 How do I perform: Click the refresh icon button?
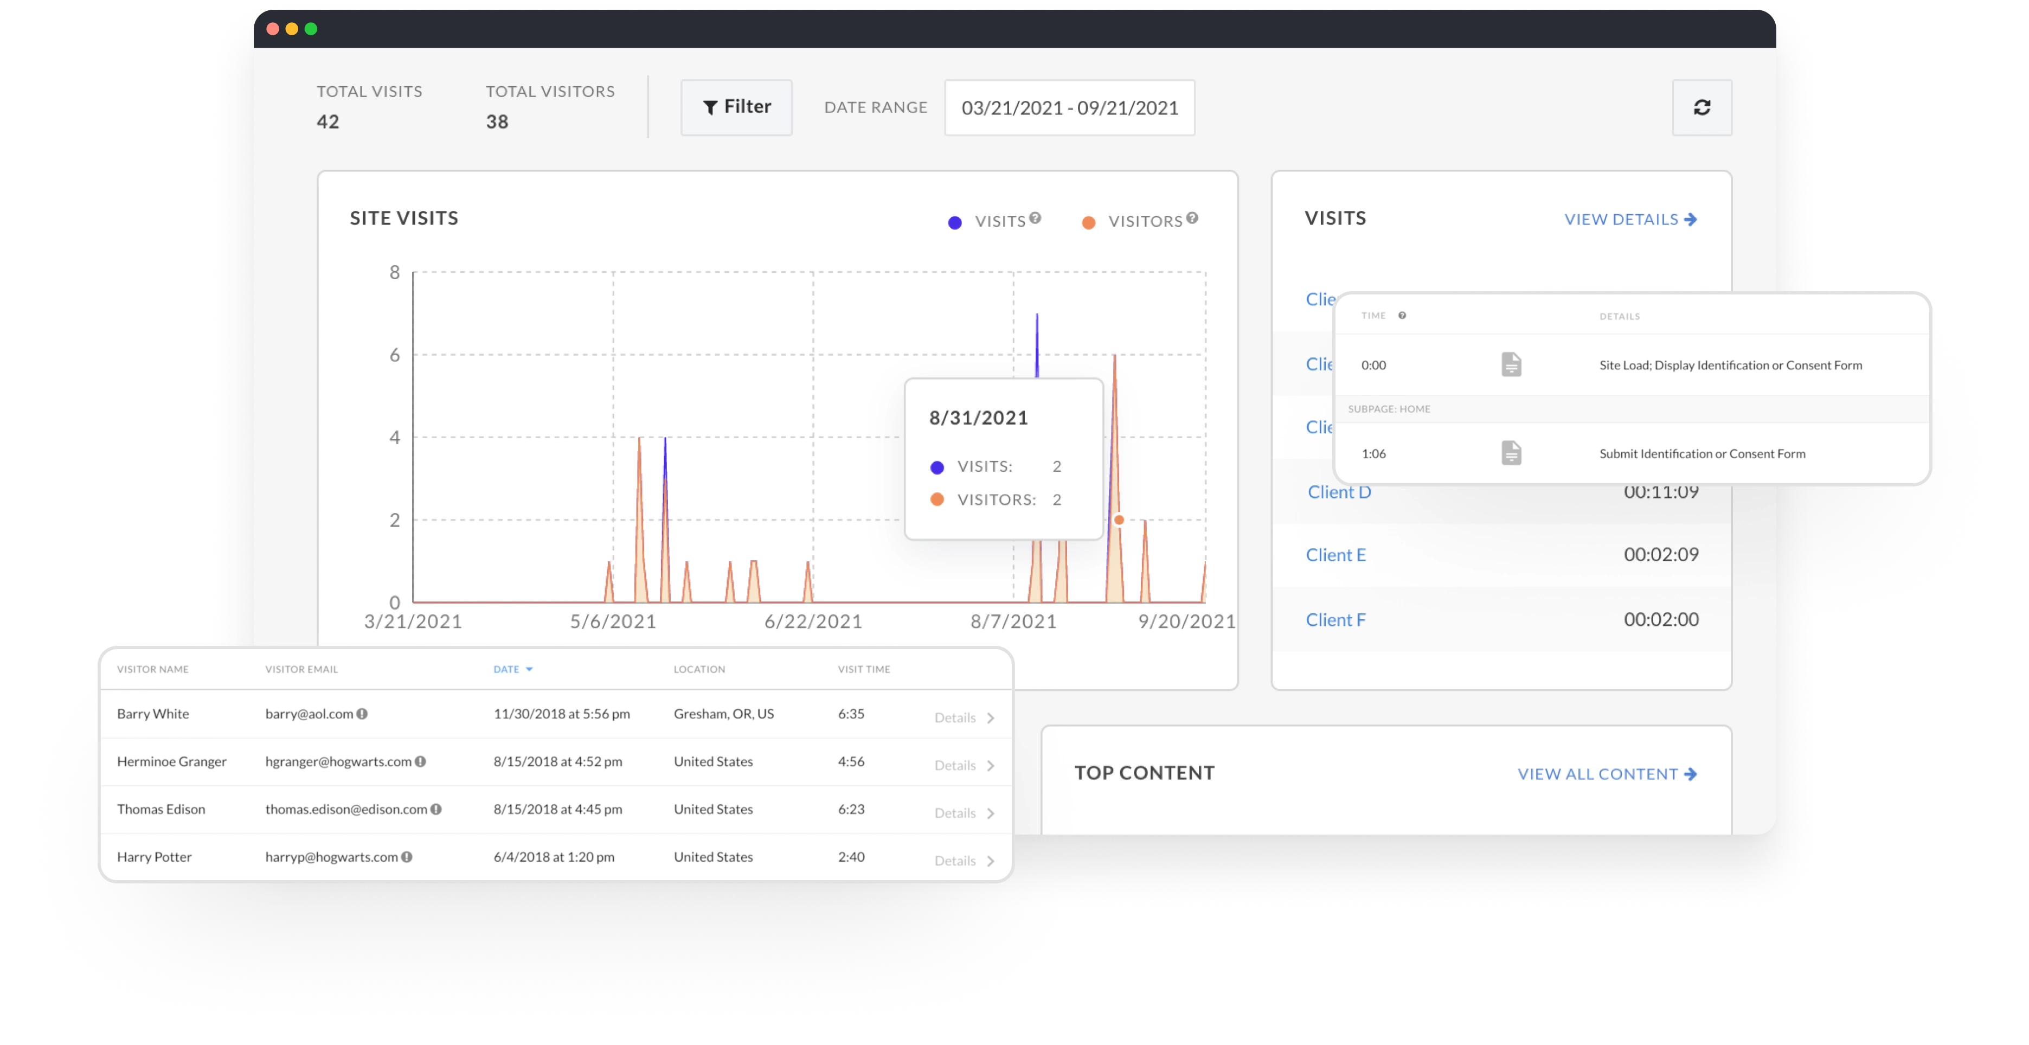pyautogui.click(x=1701, y=107)
